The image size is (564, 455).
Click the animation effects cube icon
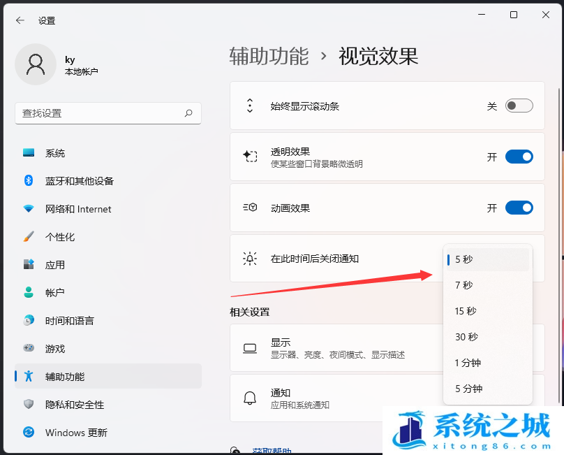coord(250,208)
